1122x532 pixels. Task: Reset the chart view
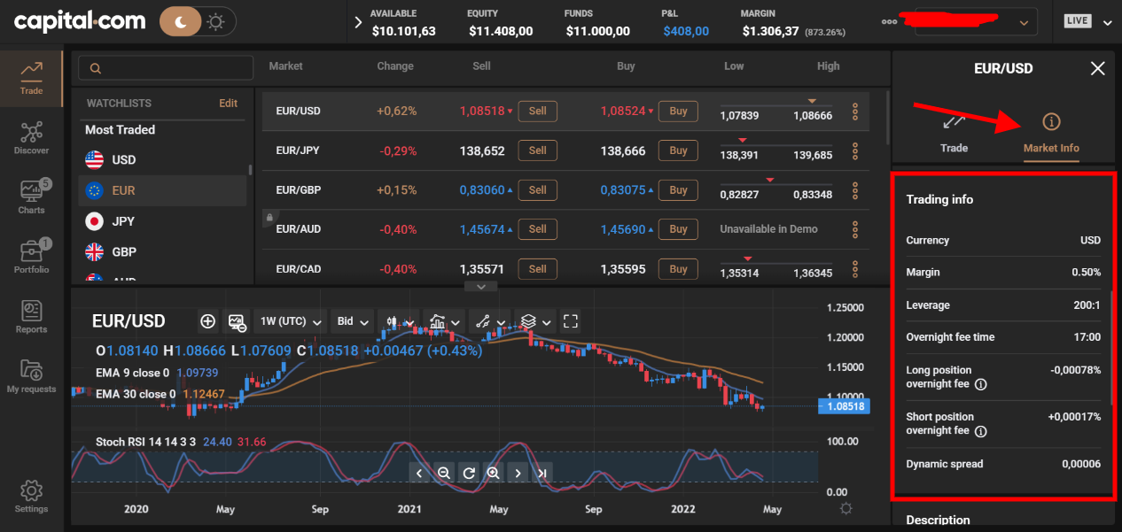[469, 473]
